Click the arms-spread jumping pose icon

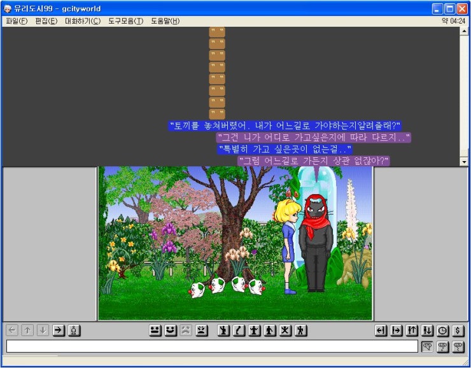[285, 330]
